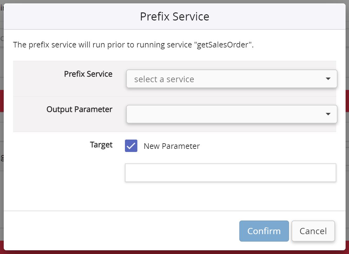Click the getSalesOrder description text

(133, 45)
